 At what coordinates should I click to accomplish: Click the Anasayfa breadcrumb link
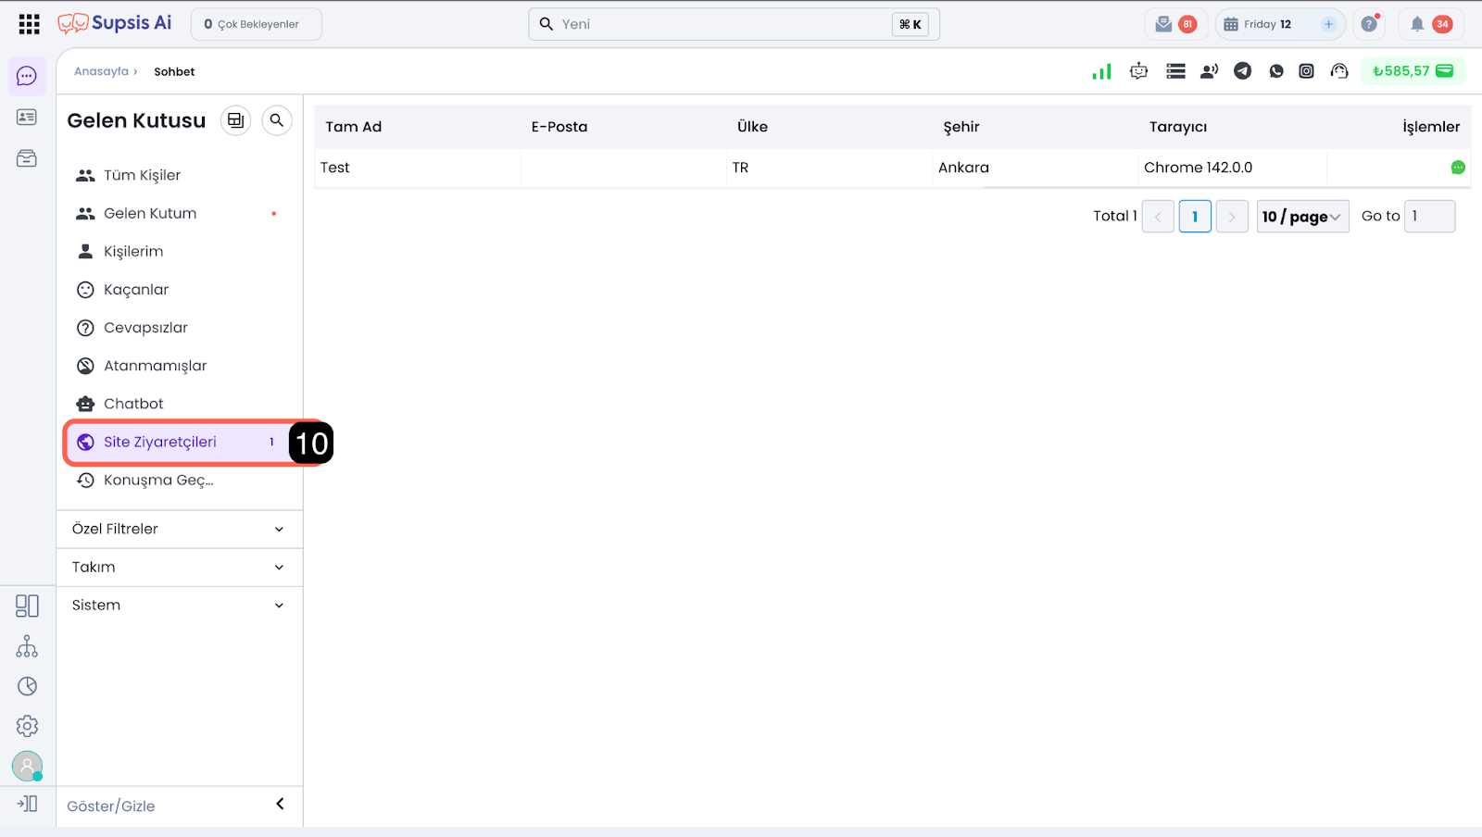click(101, 71)
